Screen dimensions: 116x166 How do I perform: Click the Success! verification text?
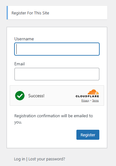36,96
